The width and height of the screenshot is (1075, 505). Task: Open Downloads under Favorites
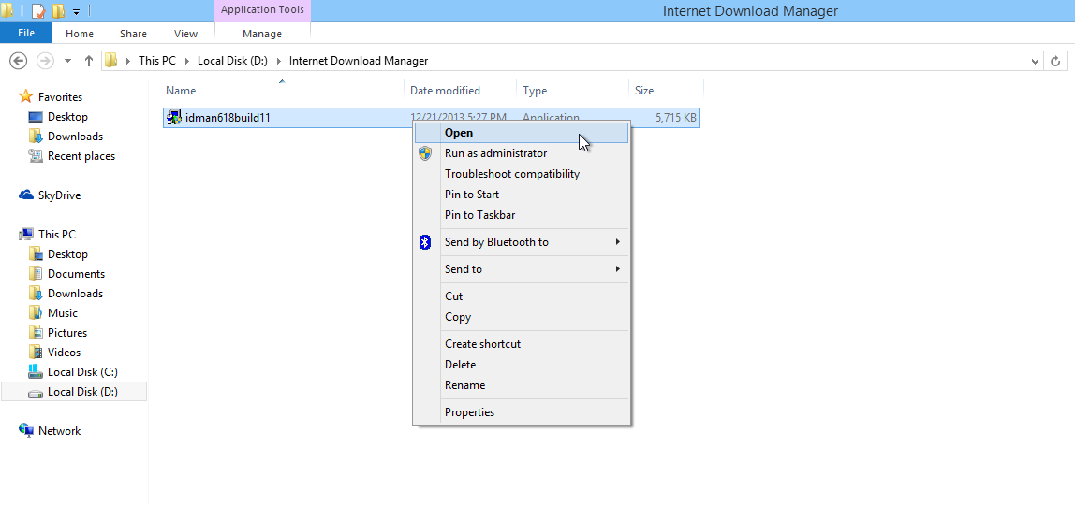(x=76, y=137)
